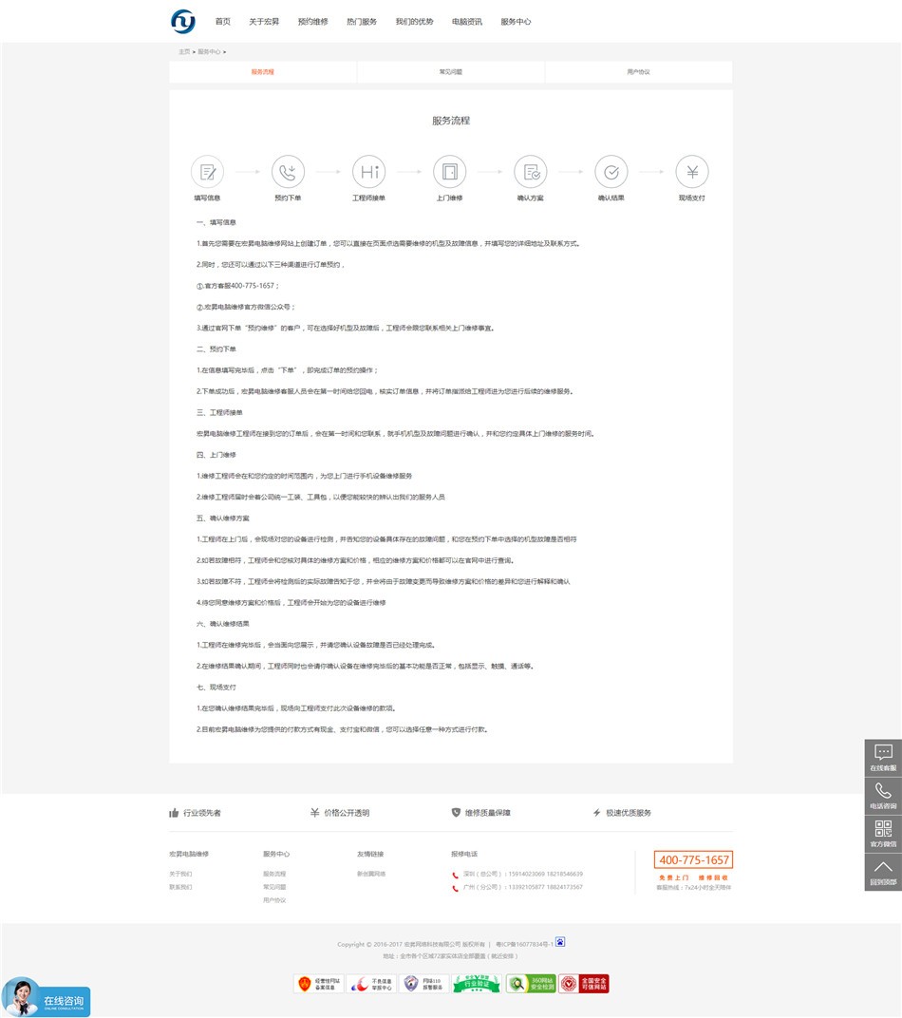The width and height of the screenshot is (902, 1018).
Task: Click the 现场支付 yen icon in service flow
Action: click(691, 172)
